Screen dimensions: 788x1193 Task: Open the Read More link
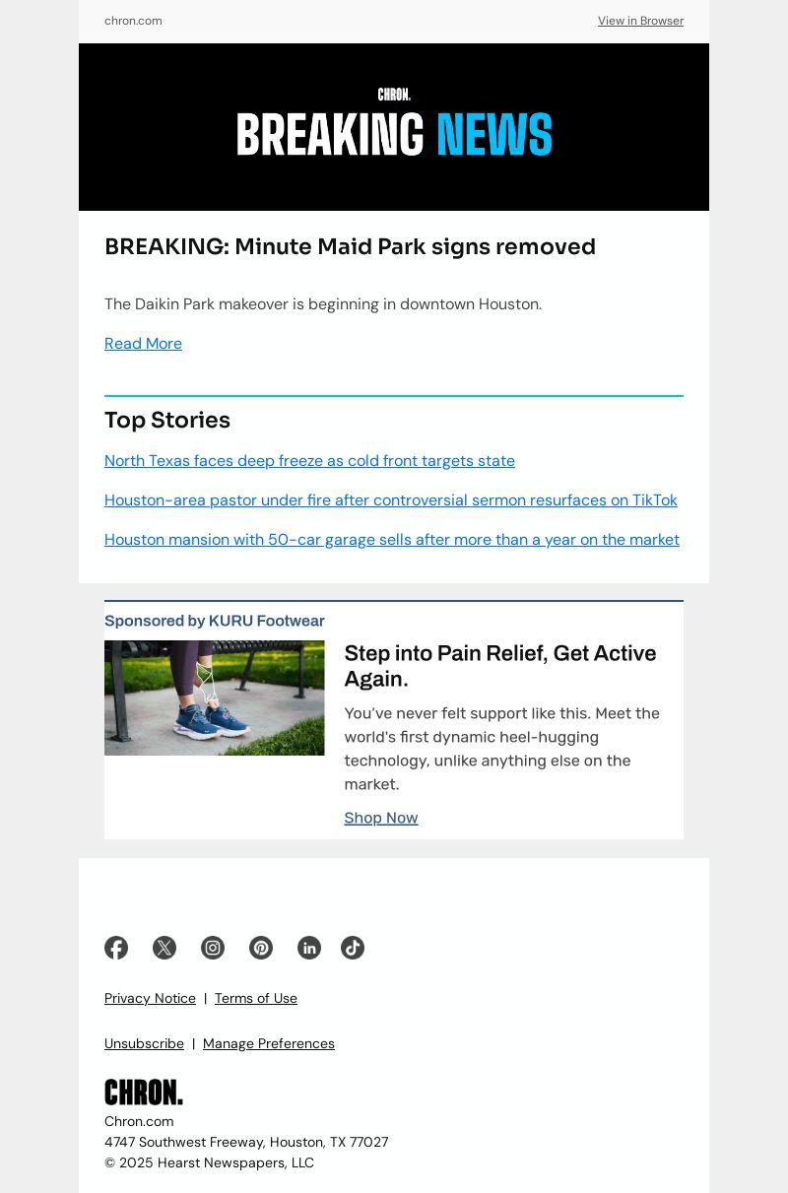point(143,344)
